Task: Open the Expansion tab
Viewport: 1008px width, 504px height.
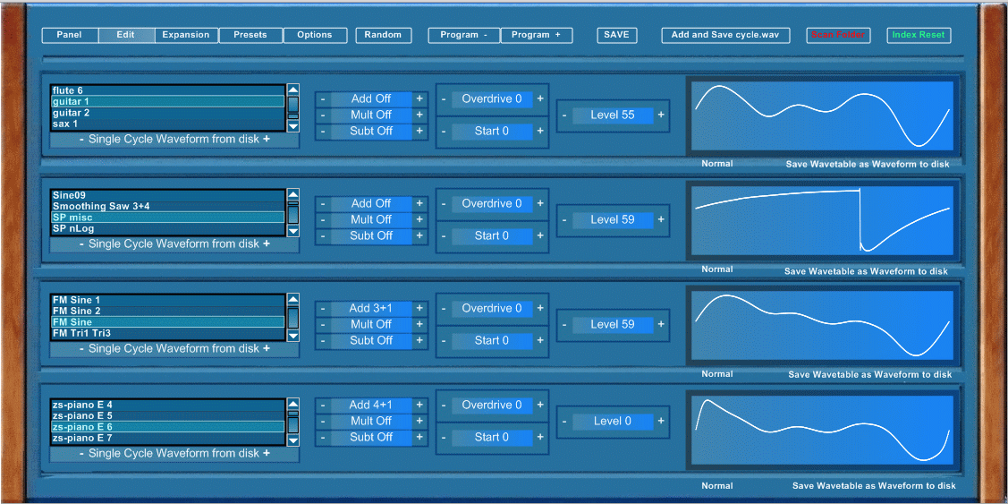Action: click(186, 36)
